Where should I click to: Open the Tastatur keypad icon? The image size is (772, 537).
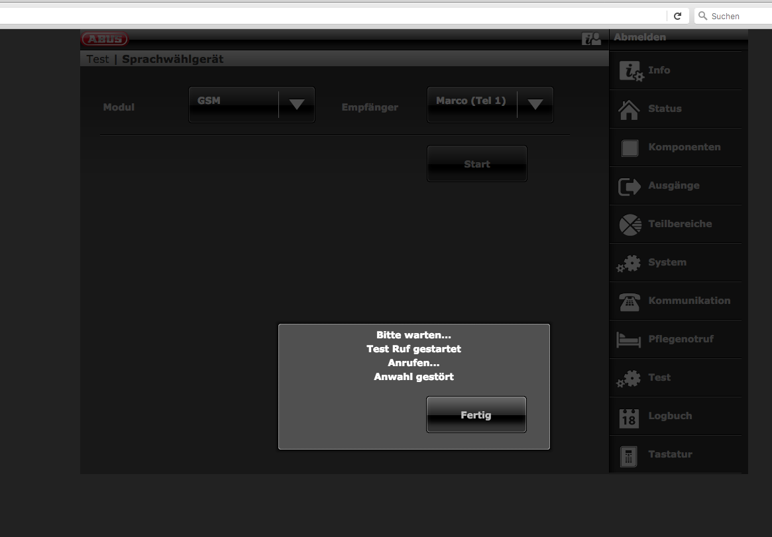click(x=629, y=456)
